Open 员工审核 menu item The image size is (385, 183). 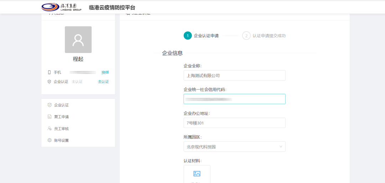click(61, 129)
